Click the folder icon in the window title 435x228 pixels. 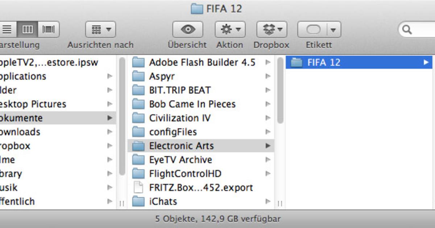coord(197,8)
